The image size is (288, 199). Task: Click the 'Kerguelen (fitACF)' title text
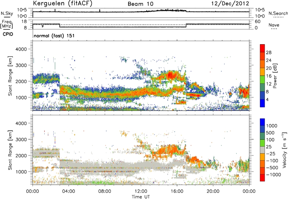(62, 4)
